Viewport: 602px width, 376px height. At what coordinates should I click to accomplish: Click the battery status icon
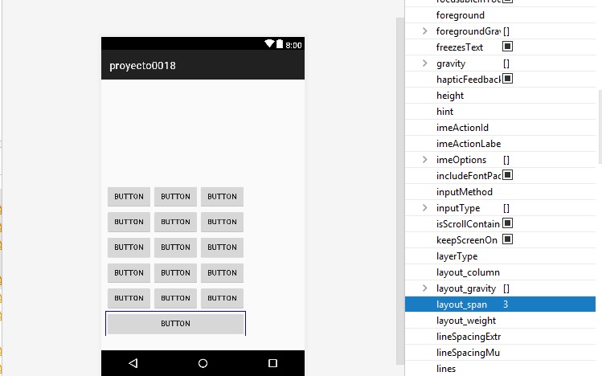click(280, 45)
